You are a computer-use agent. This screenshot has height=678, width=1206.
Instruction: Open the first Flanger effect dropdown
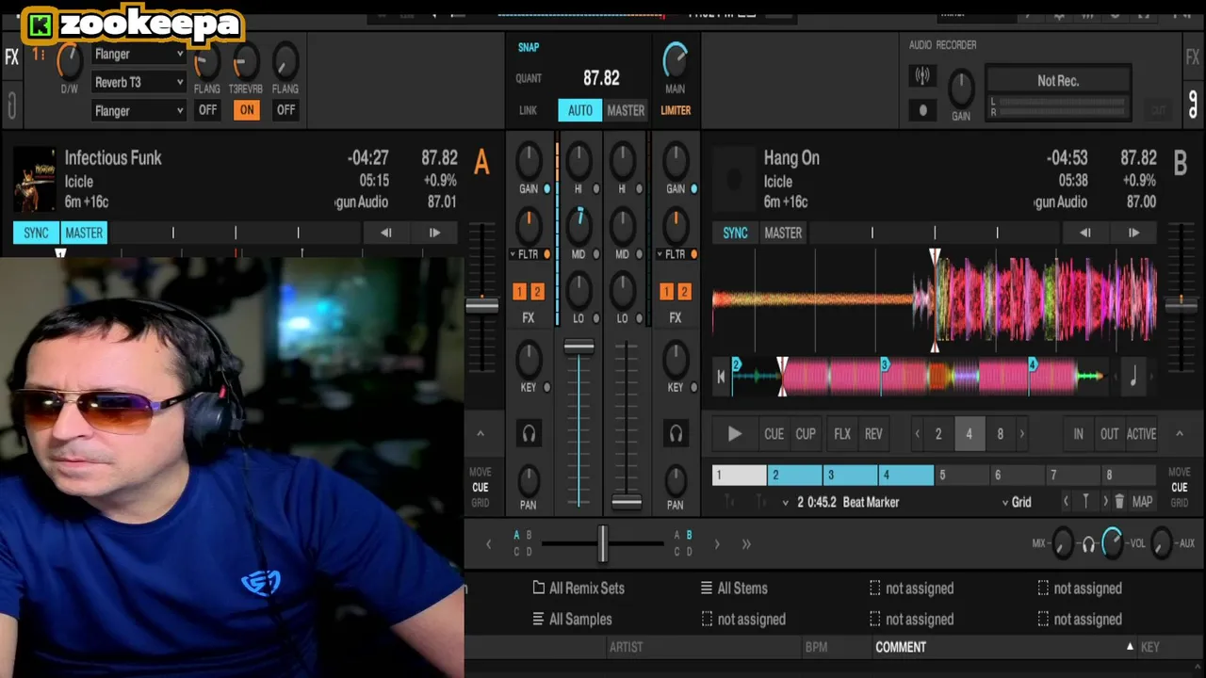point(139,54)
